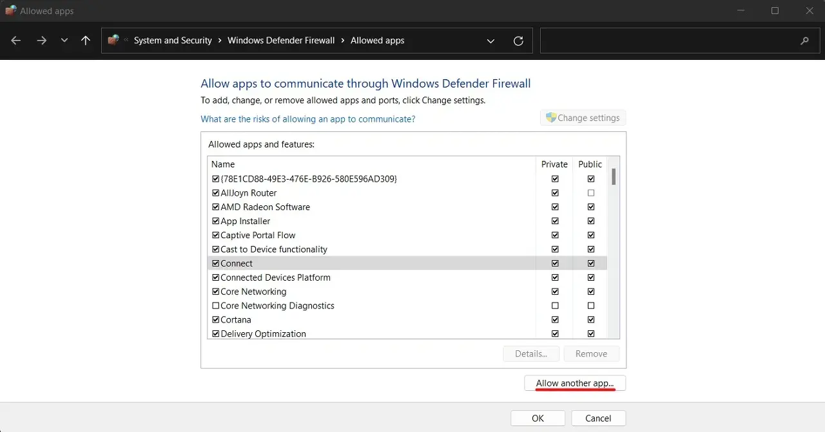Toggle Public checkbox for Cortana
The height and width of the screenshot is (432, 825).
(591, 320)
